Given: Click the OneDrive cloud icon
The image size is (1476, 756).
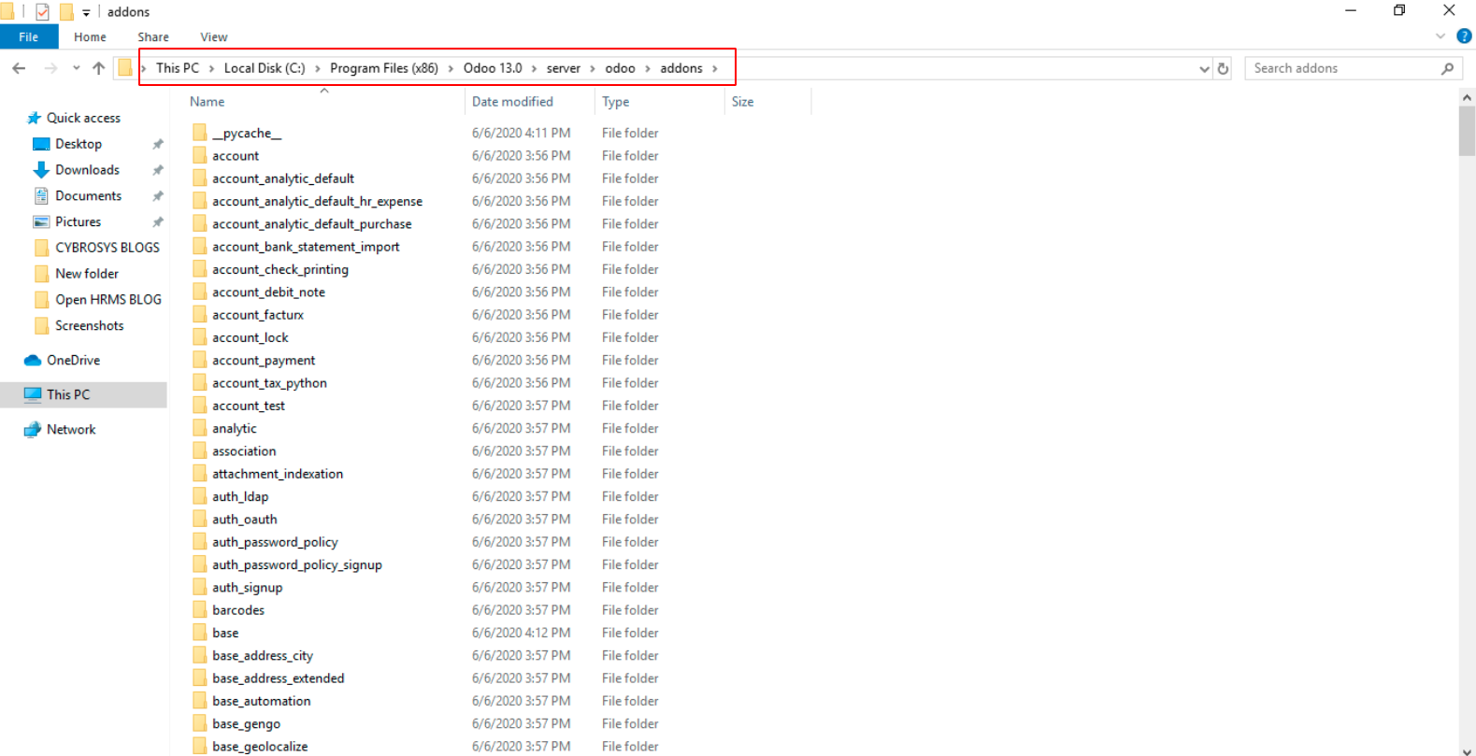Looking at the screenshot, I should tap(33, 361).
